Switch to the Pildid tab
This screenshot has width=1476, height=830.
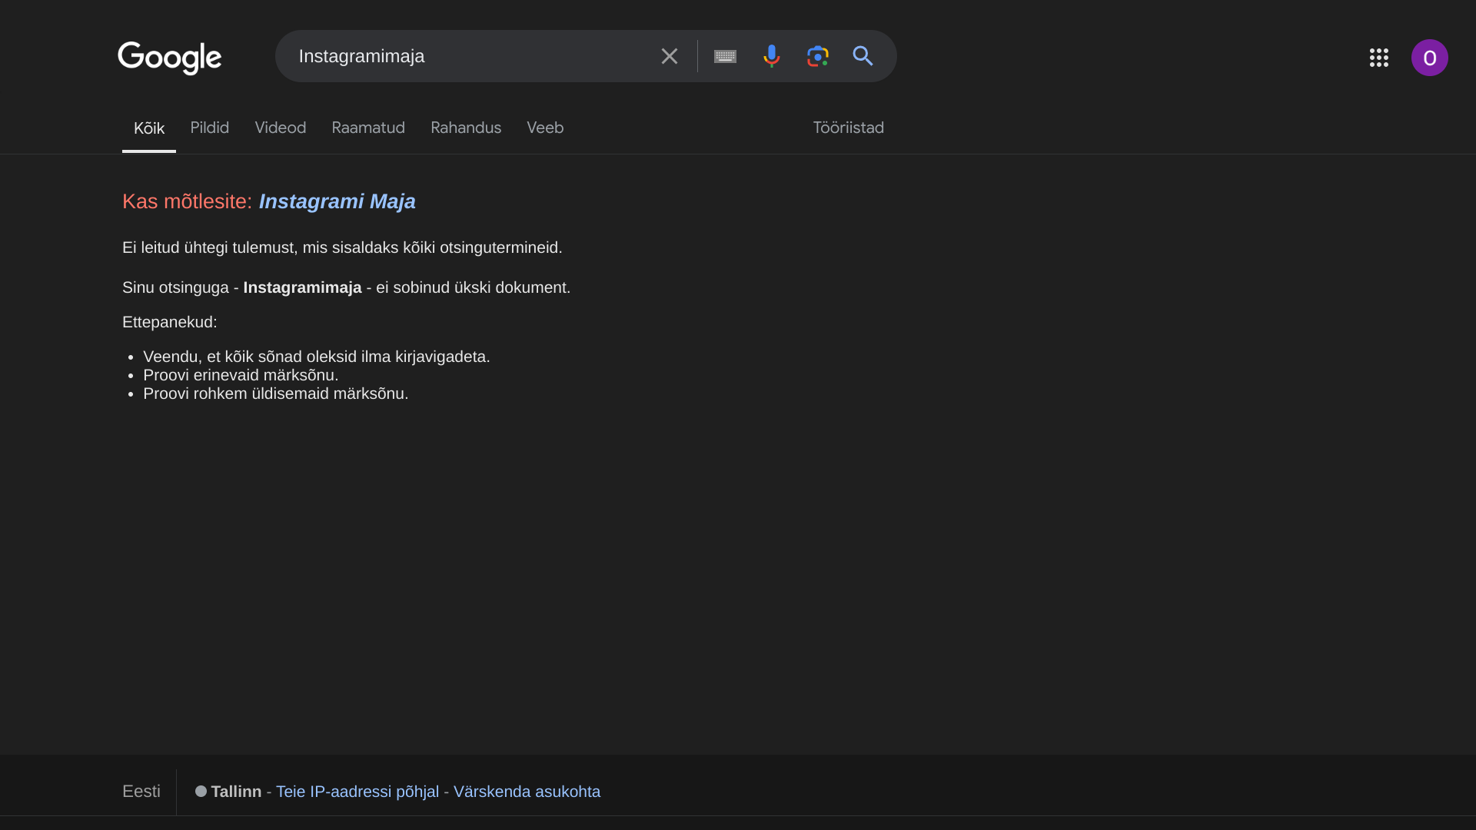[x=209, y=128]
